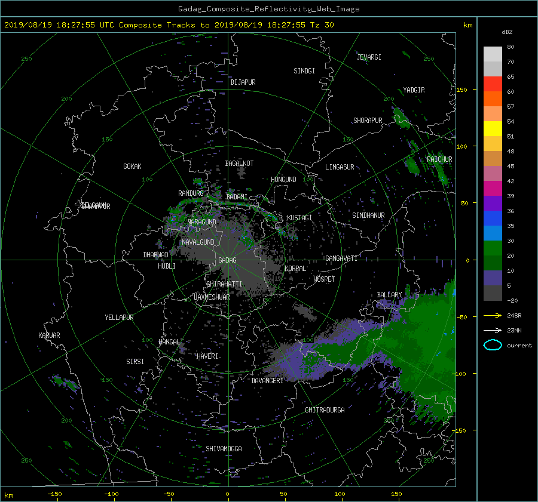Click the SINDHANUR city label
538x502 pixels.
pyautogui.click(x=368, y=215)
